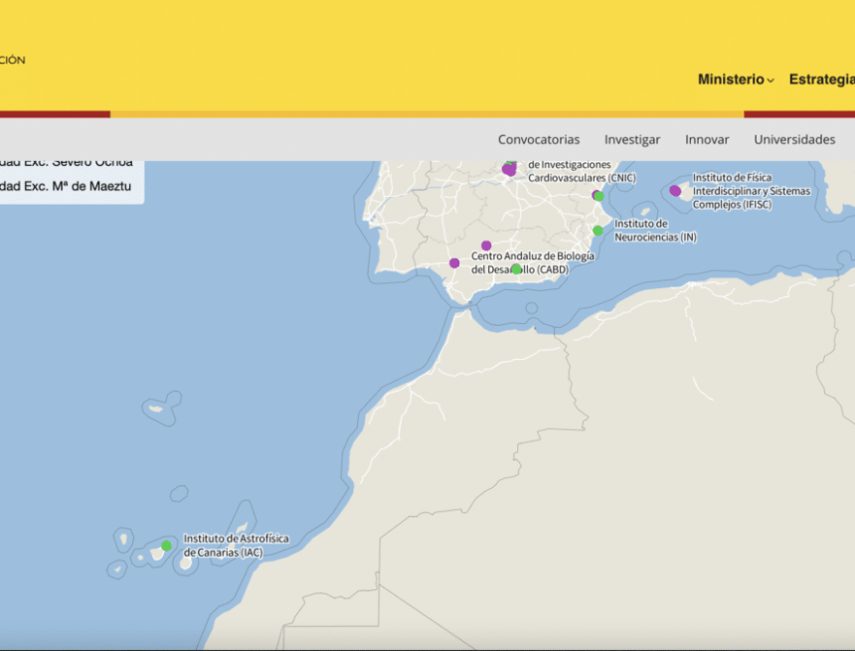Select the green Instituto de Neurociencias marker
This screenshot has width=855, height=651.
(x=597, y=231)
